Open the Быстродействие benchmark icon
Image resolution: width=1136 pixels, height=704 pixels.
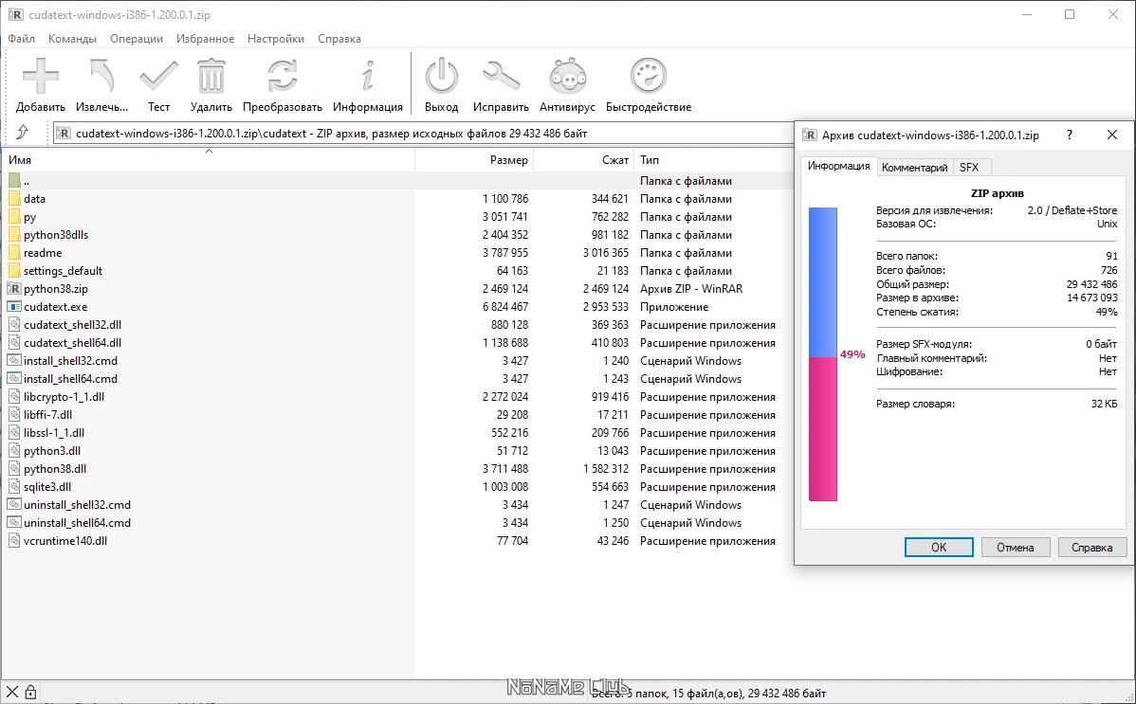point(649,76)
